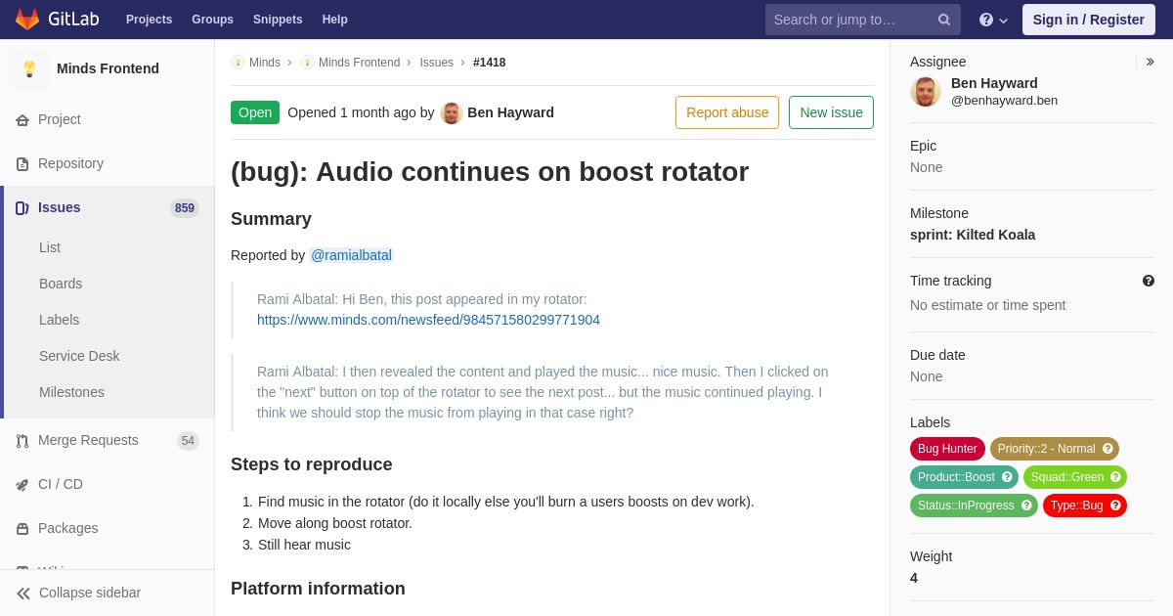Click the Minds Frontend lightbulb avatar

tap(29, 68)
